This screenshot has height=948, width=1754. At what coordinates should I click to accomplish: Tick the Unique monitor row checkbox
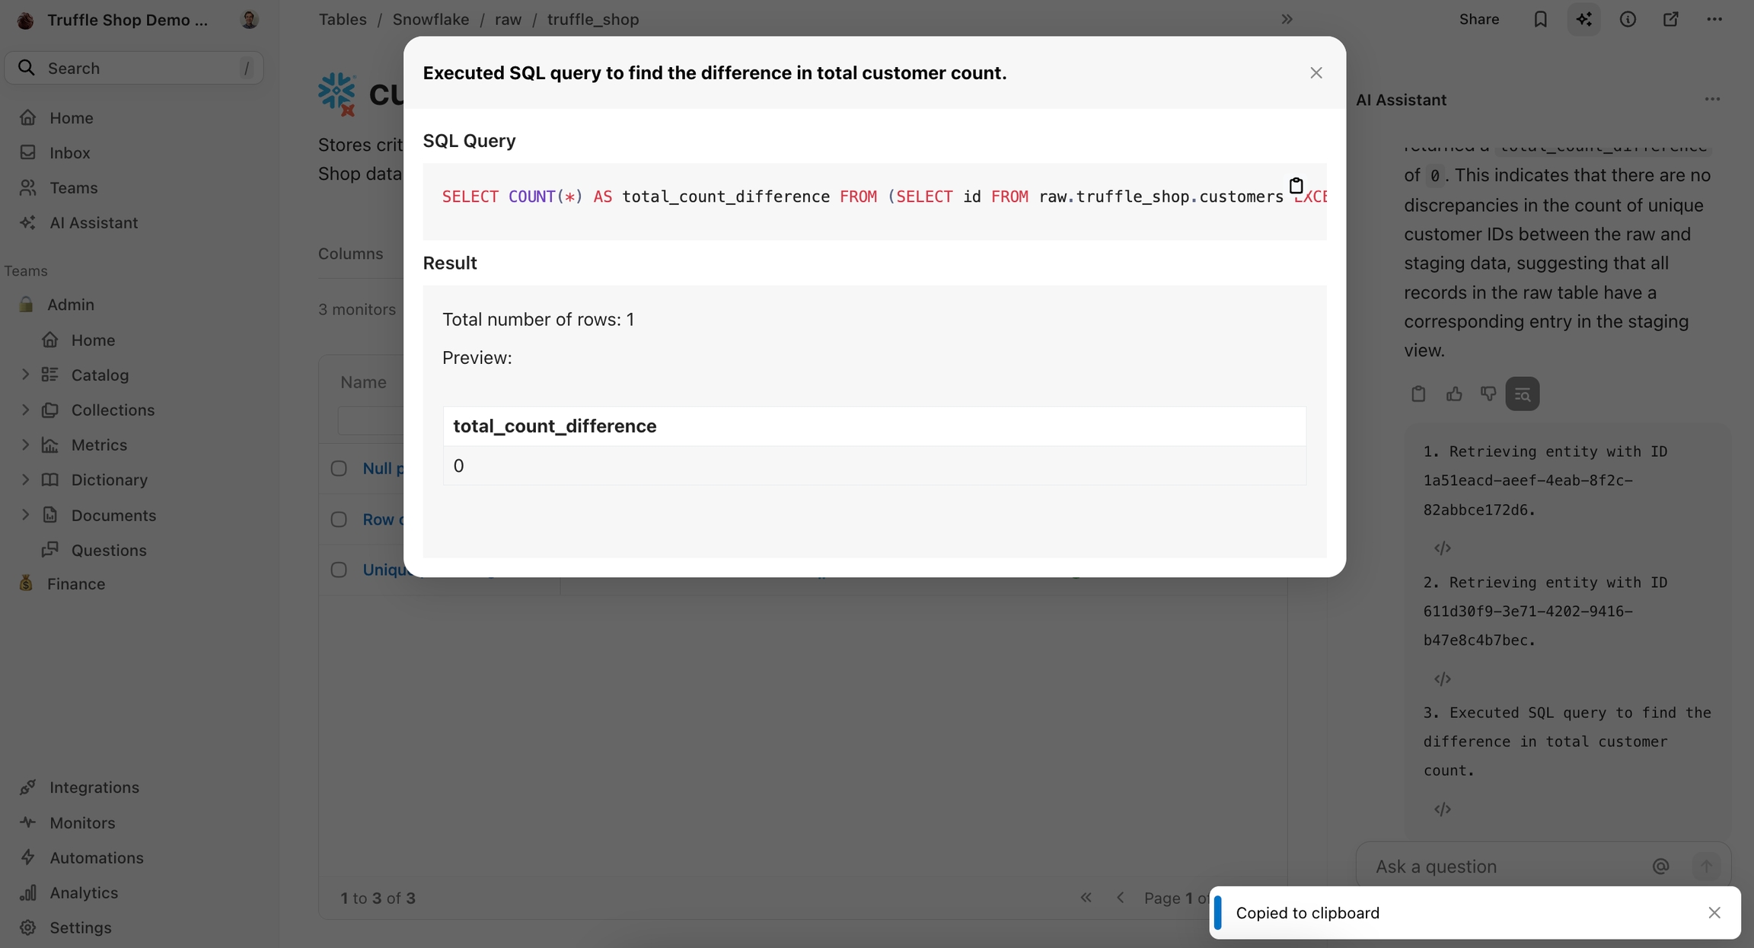(339, 570)
